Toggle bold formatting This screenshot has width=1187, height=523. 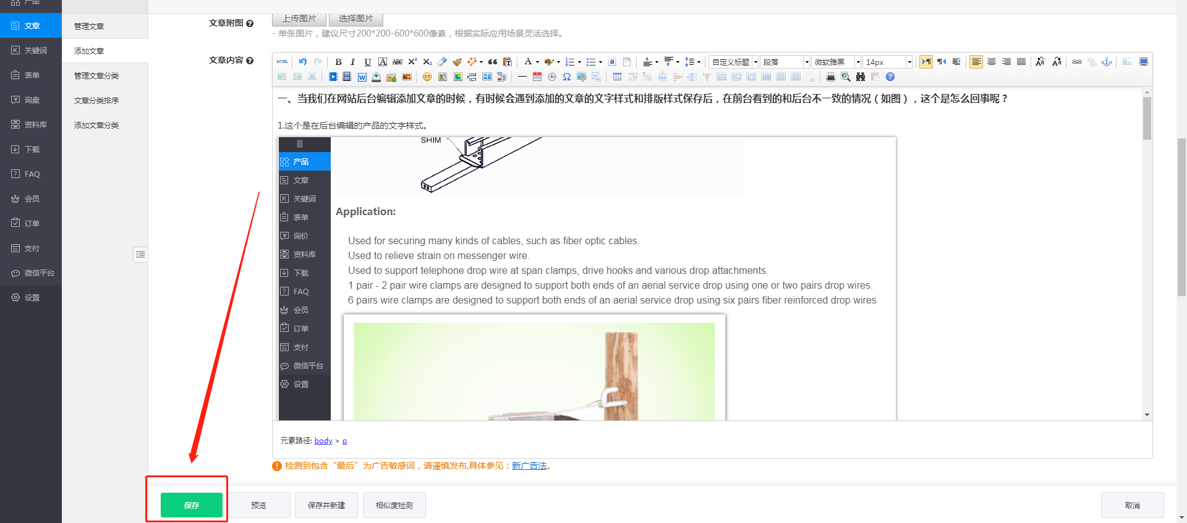point(338,62)
